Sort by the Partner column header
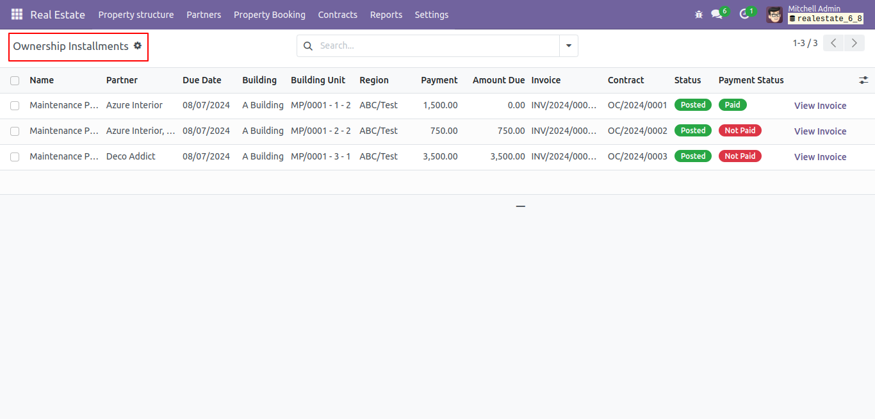This screenshot has width=875, height=419. 122,80
